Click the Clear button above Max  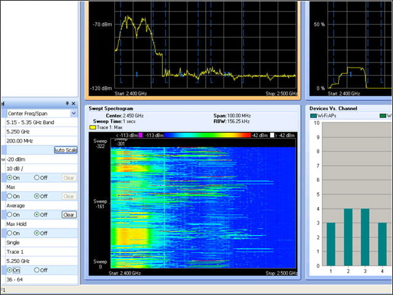69,178
